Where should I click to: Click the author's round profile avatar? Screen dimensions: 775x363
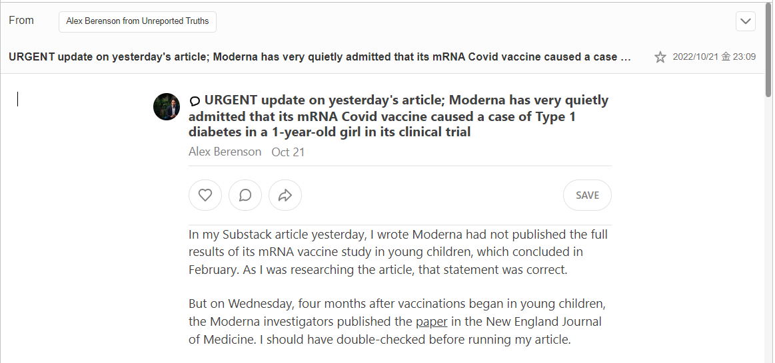pyautogui.click(x=167, y=107)
